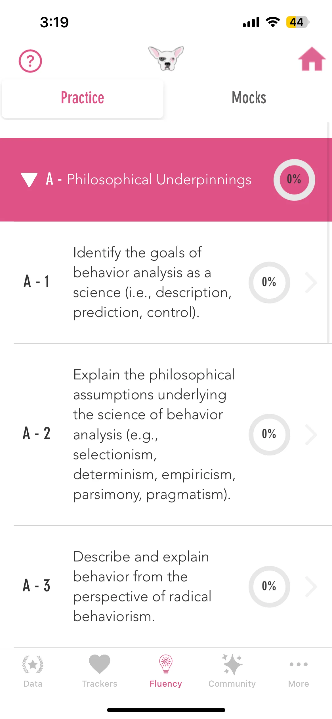Switch to the Practice tab
Viewport: 332px width, 719px height.
click(83, 98)
